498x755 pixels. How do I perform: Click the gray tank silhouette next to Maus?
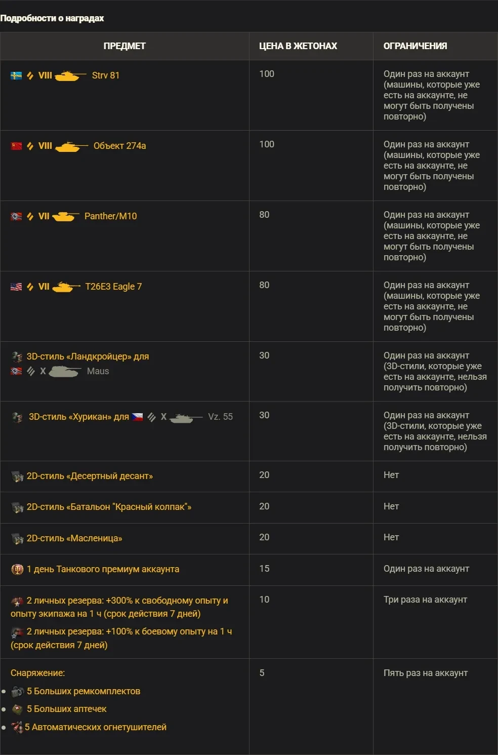point(65,372)
